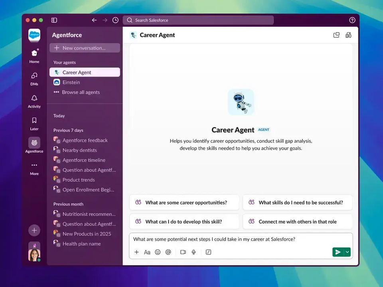Open the Product trends conversation
Viewport: 383px width, 287px height.
(85, 180)
